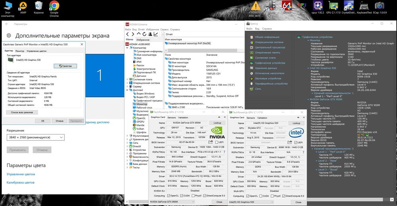
Task: Toggle OpenCL checkbox in Intel GPU-Z
Action: tap(248, 196)
